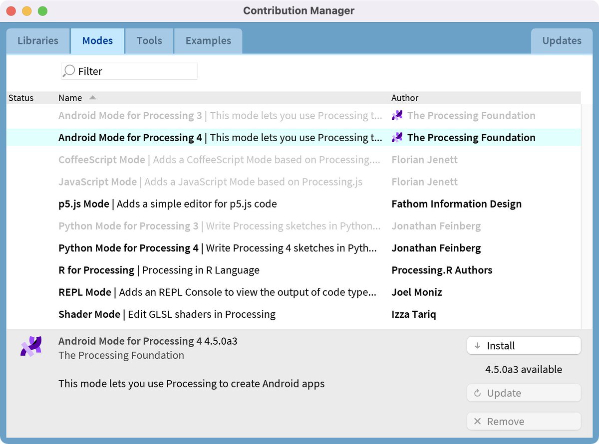Click the sort arrow beside Name header
Image resolution: width=599 pixels, height=444 pixels.
click(92, 98)
